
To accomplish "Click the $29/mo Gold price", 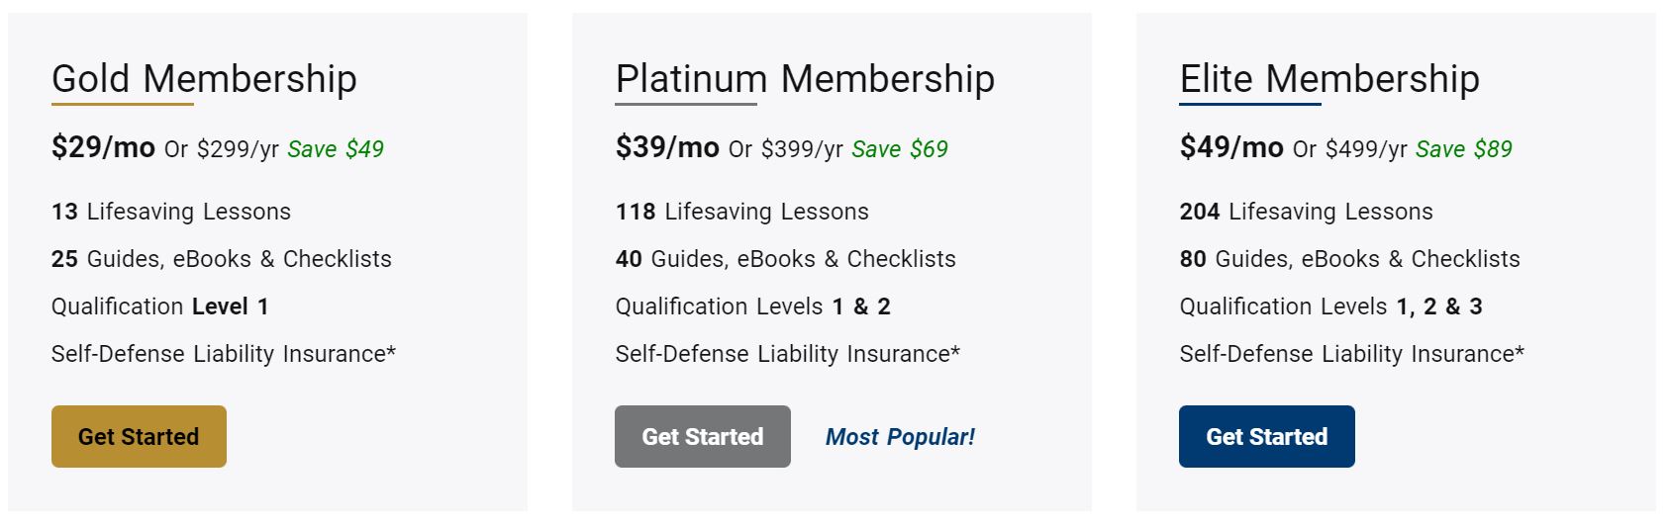I will [103, 148].
